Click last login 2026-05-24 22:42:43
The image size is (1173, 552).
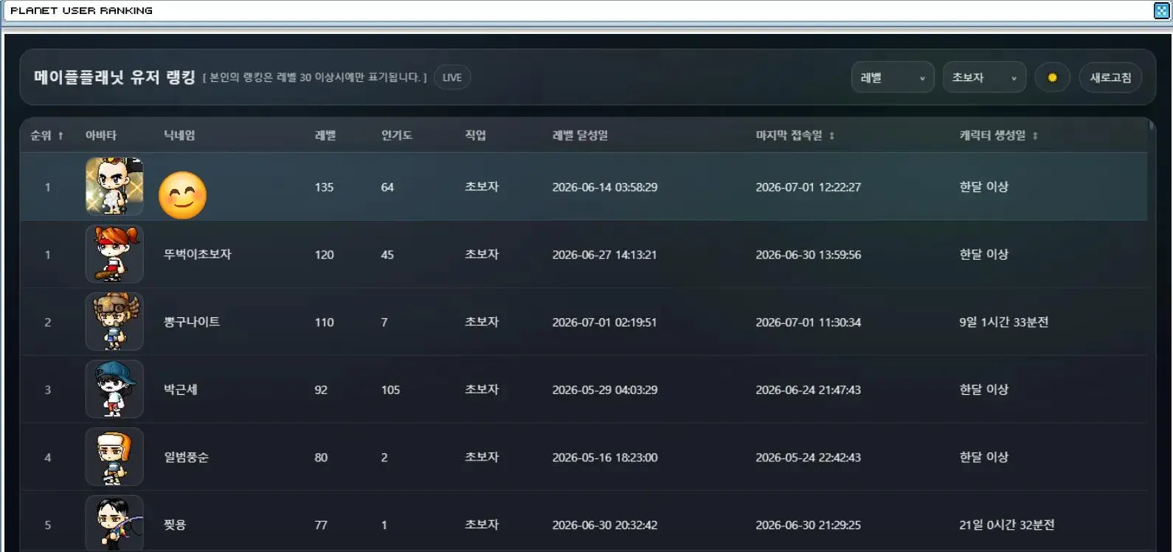point(809,458)
